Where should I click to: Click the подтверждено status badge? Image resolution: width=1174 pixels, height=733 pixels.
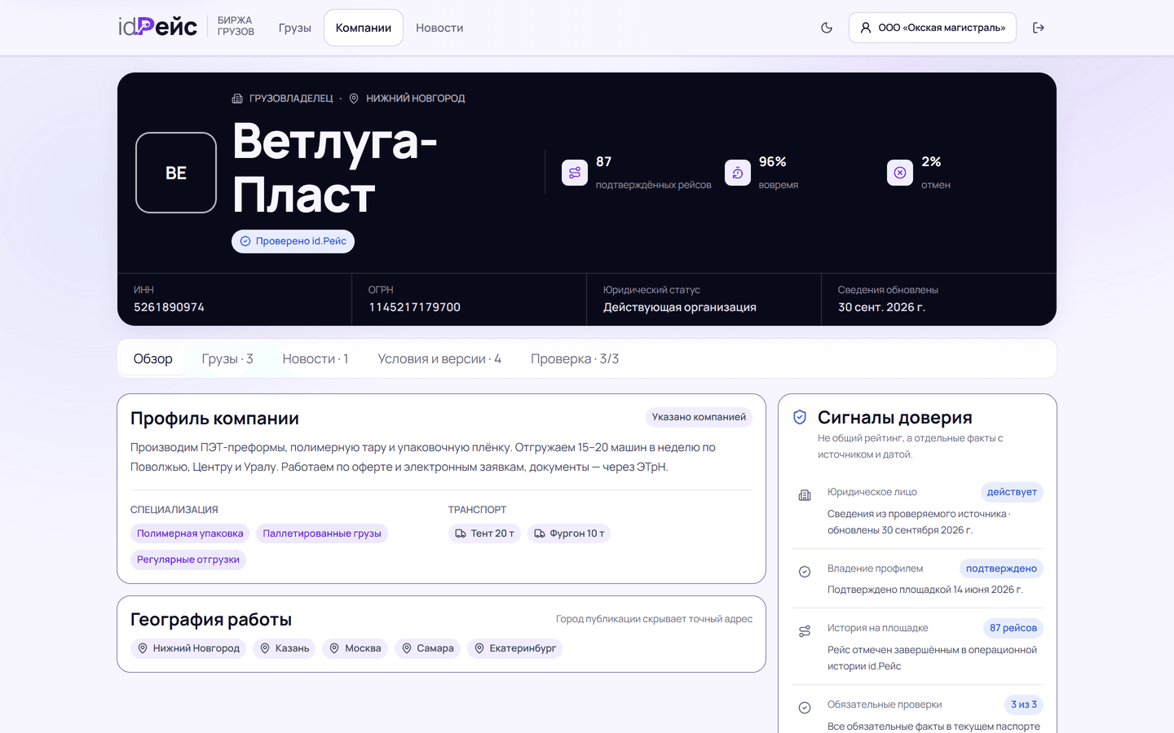pos(1001,568)
